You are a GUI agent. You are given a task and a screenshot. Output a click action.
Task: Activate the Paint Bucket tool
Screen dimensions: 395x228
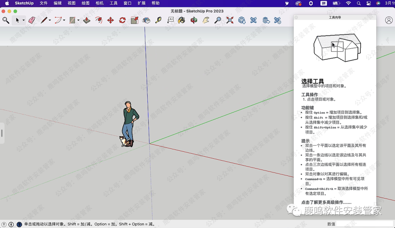point(181,20)
